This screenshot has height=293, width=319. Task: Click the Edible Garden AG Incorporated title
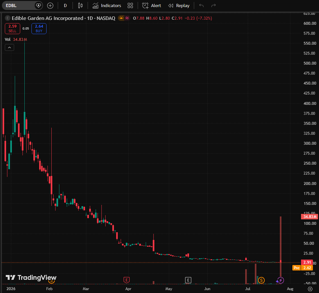pos(47,18)
